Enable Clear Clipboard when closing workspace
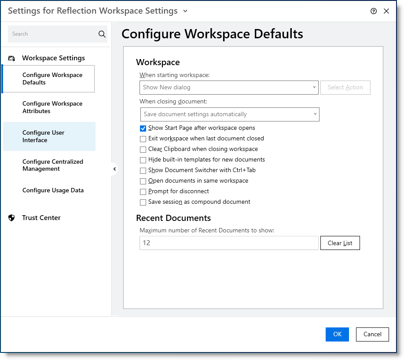 (143, 150)
